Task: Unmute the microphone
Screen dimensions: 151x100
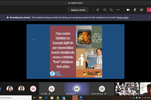Action: tap(135, 10)
